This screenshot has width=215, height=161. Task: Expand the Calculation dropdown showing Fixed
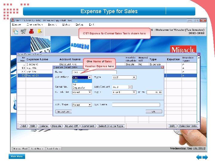point(90,92)
